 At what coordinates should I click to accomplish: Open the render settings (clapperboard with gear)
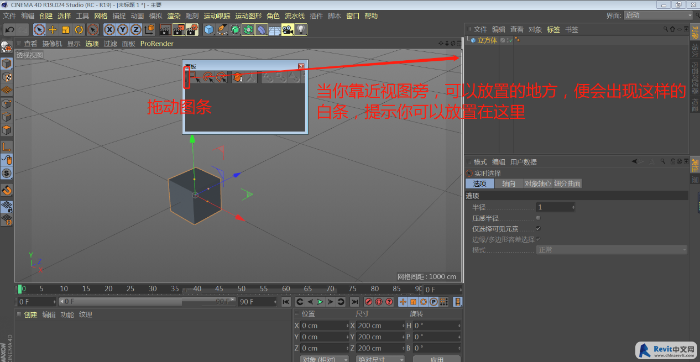tap(192, 30)
